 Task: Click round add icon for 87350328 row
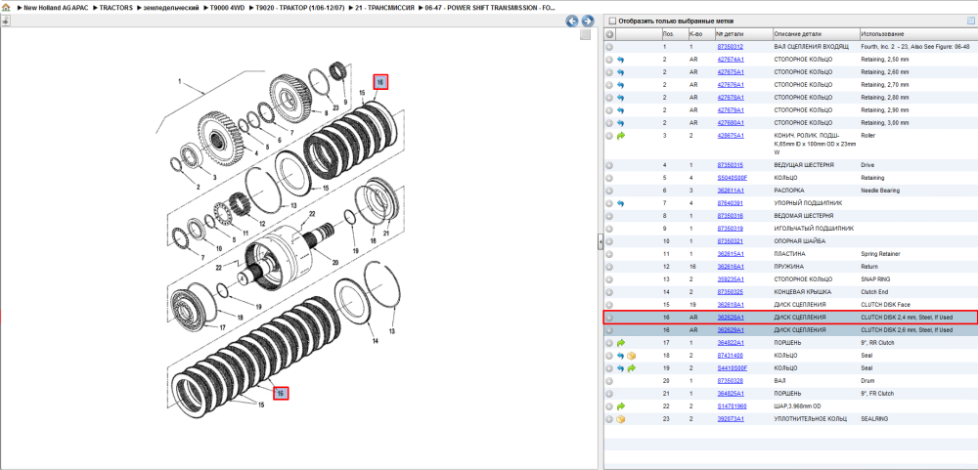[x=609, y=381]
